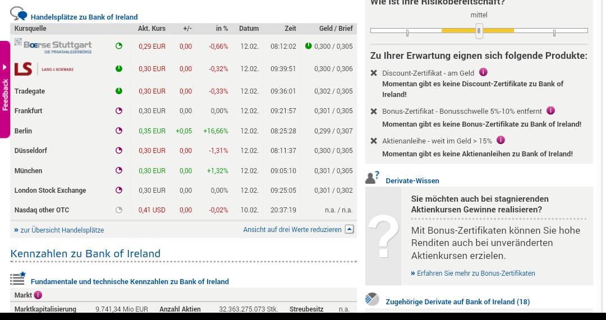The image size is (606, 320).
Task: Click the 0,41 USD price
Action: pyautogui.click(x=152, y=210)
